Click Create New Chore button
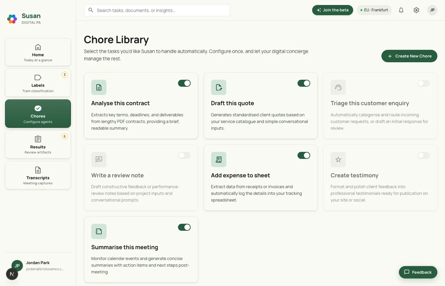 click(409, 56)
